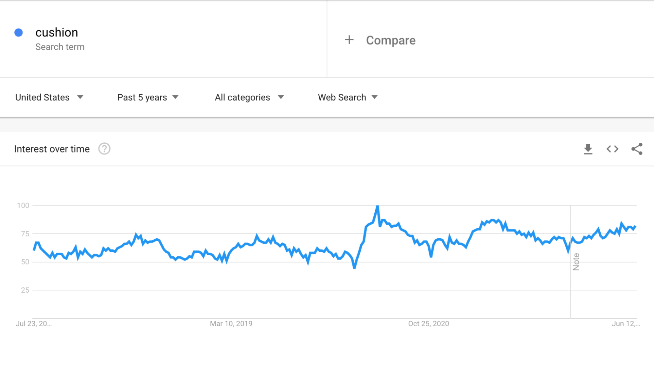Click the Mar 10, 2019 axis label
The image size is (654, 370).
231,324
